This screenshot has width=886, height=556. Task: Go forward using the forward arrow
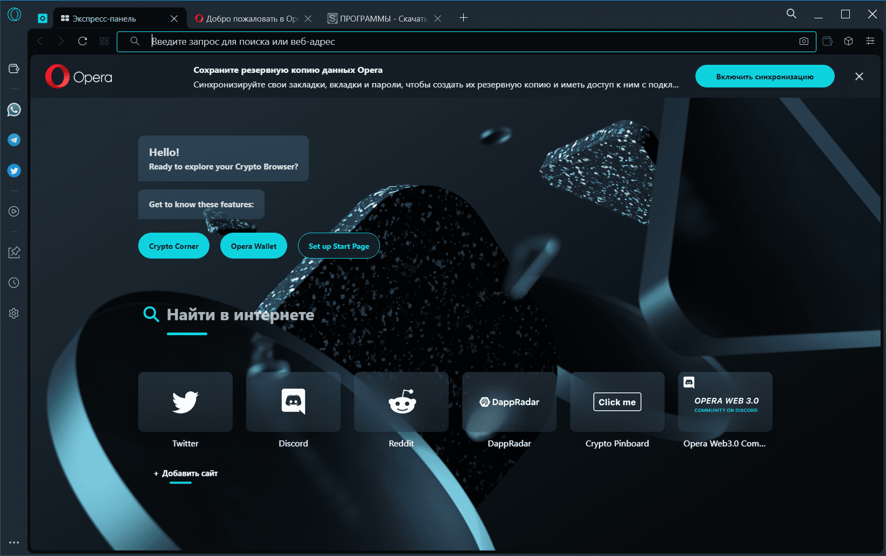(x=61, y=41)
